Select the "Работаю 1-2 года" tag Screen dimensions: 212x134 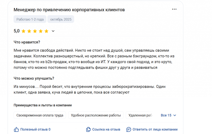(30, 19)
